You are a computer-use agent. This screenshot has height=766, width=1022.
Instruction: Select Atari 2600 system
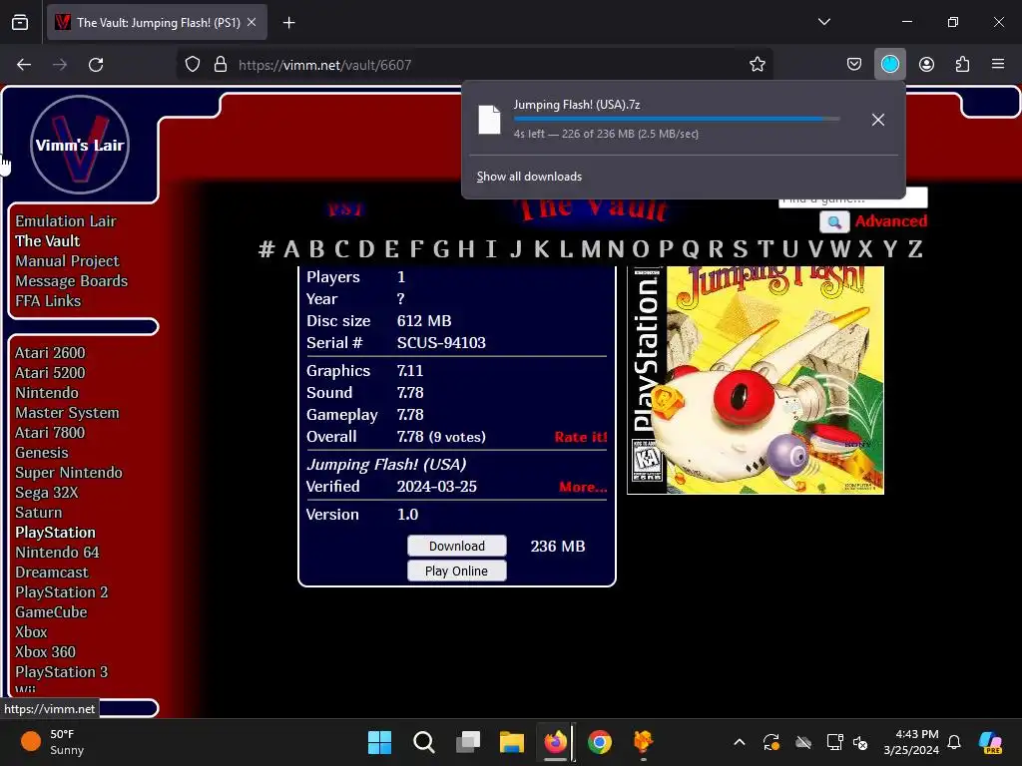(x=50, y=353)
